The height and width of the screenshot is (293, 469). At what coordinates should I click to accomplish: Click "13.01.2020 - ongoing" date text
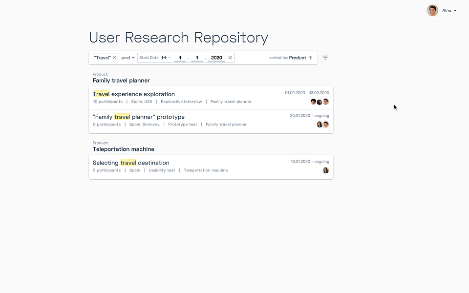tap(310, 162)
